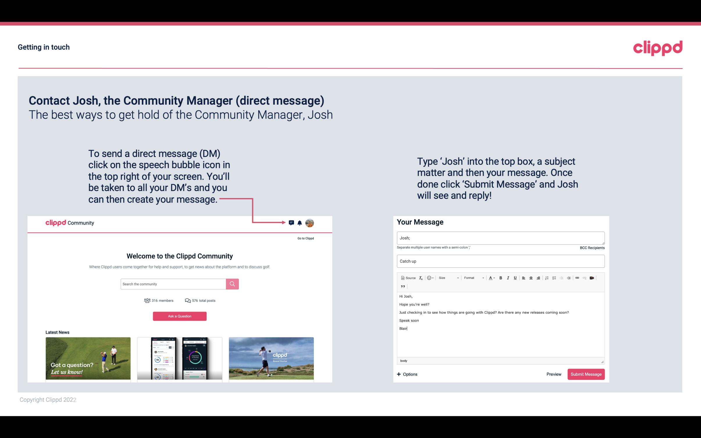The height and width of the screenshot is (438, 701).
Task: Click the recipient input field
Action: (x=500, y=238)
